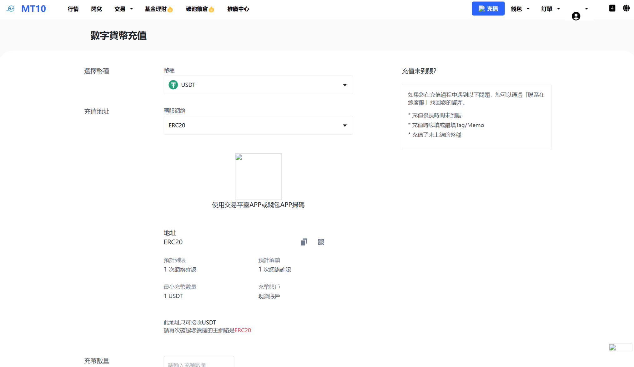Visit the 推廣中心 promotion center
This screenshot has height=367, width=634.
(x=238, y=9)
